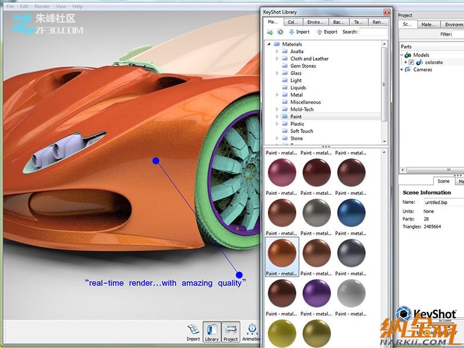Select the Cameras tree item
Screen dimensions: 464x348
point(422,69)
